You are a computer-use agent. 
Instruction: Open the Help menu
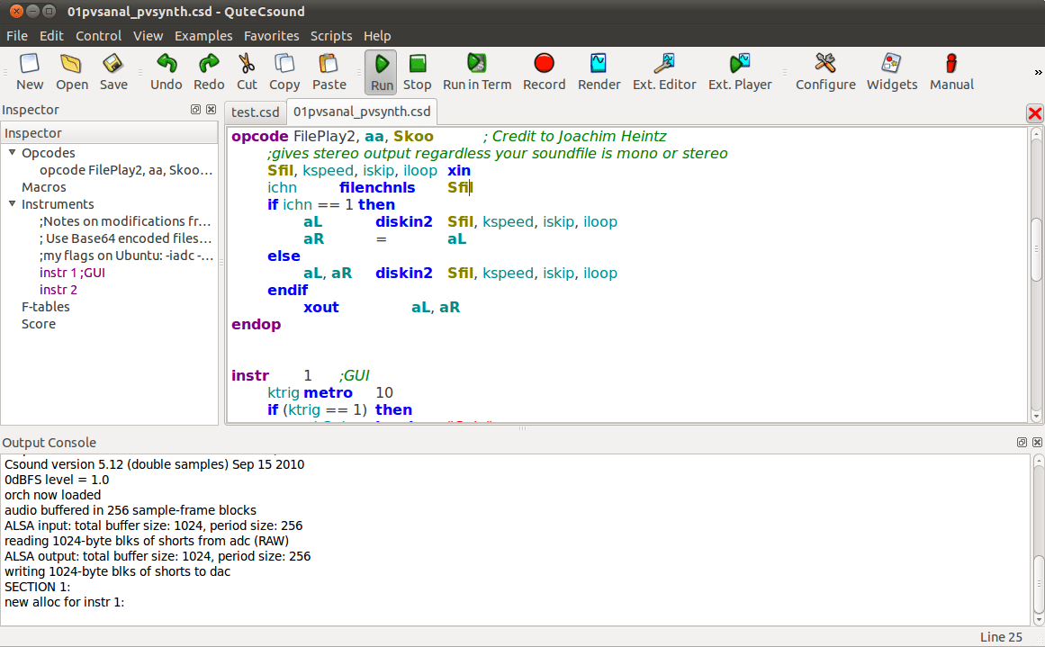tap(377, 36)
